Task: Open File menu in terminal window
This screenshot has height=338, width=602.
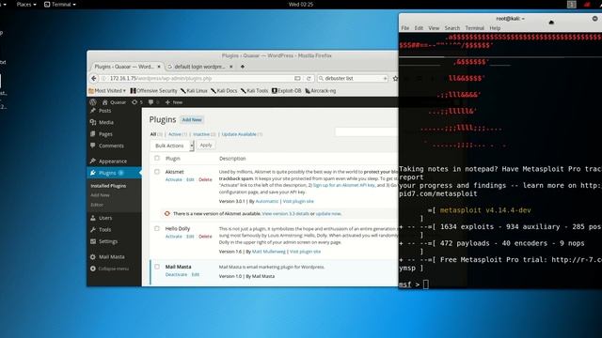Action: pos(405,28)
